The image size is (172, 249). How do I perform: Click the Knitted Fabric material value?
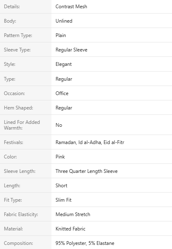tap(70, 229)
